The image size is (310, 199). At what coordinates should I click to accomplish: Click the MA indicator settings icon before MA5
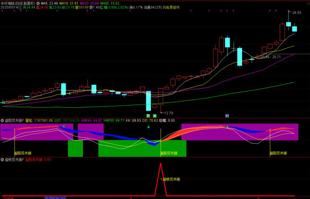[38, 3]
